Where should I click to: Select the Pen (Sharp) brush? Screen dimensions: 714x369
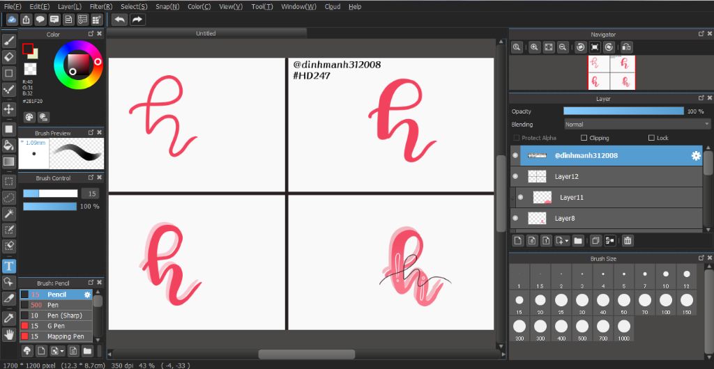tap(56, 315)
